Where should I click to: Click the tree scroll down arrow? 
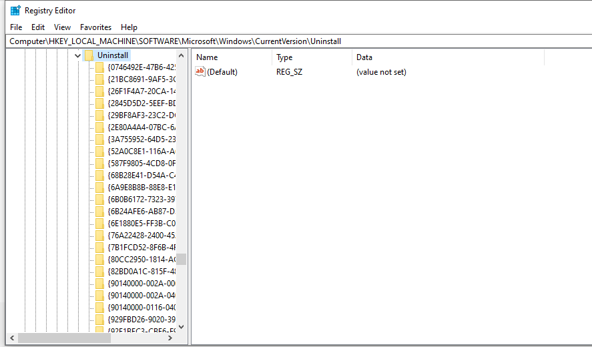pyautogui.click(x=182, y=327)
